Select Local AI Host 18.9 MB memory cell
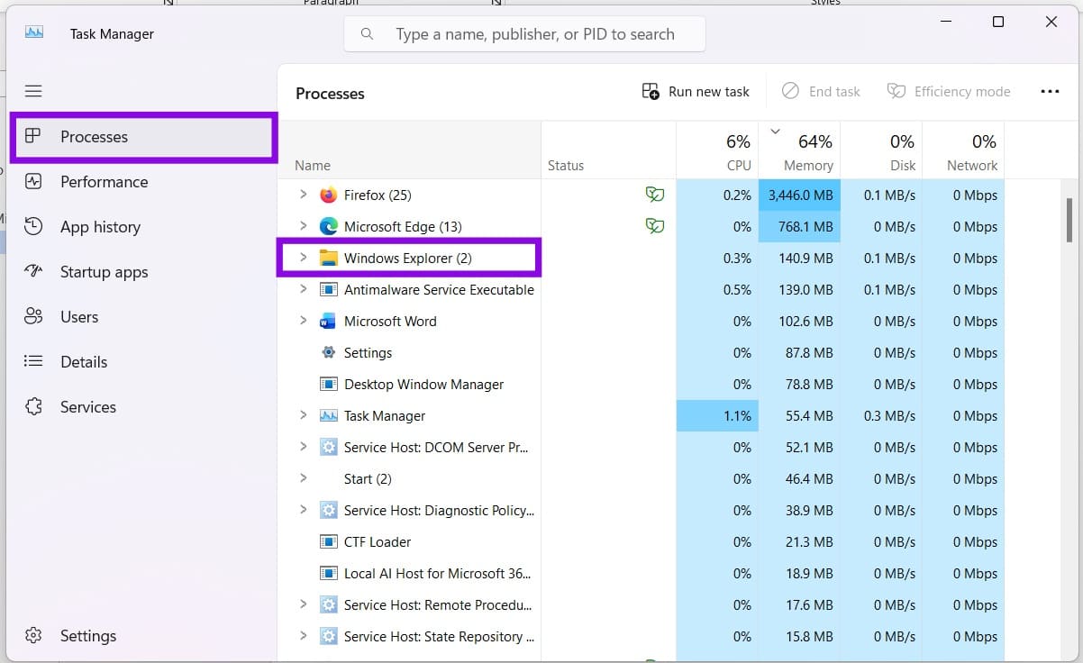1083x663 pixels. pos(799,573)
